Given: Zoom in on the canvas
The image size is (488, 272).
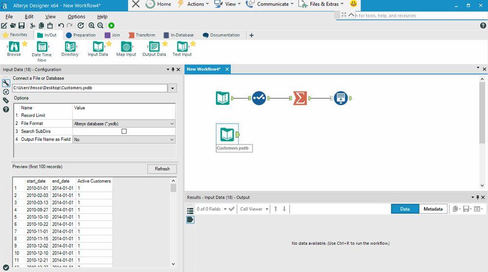Looking at the screenshot, I should coord(91,25).
